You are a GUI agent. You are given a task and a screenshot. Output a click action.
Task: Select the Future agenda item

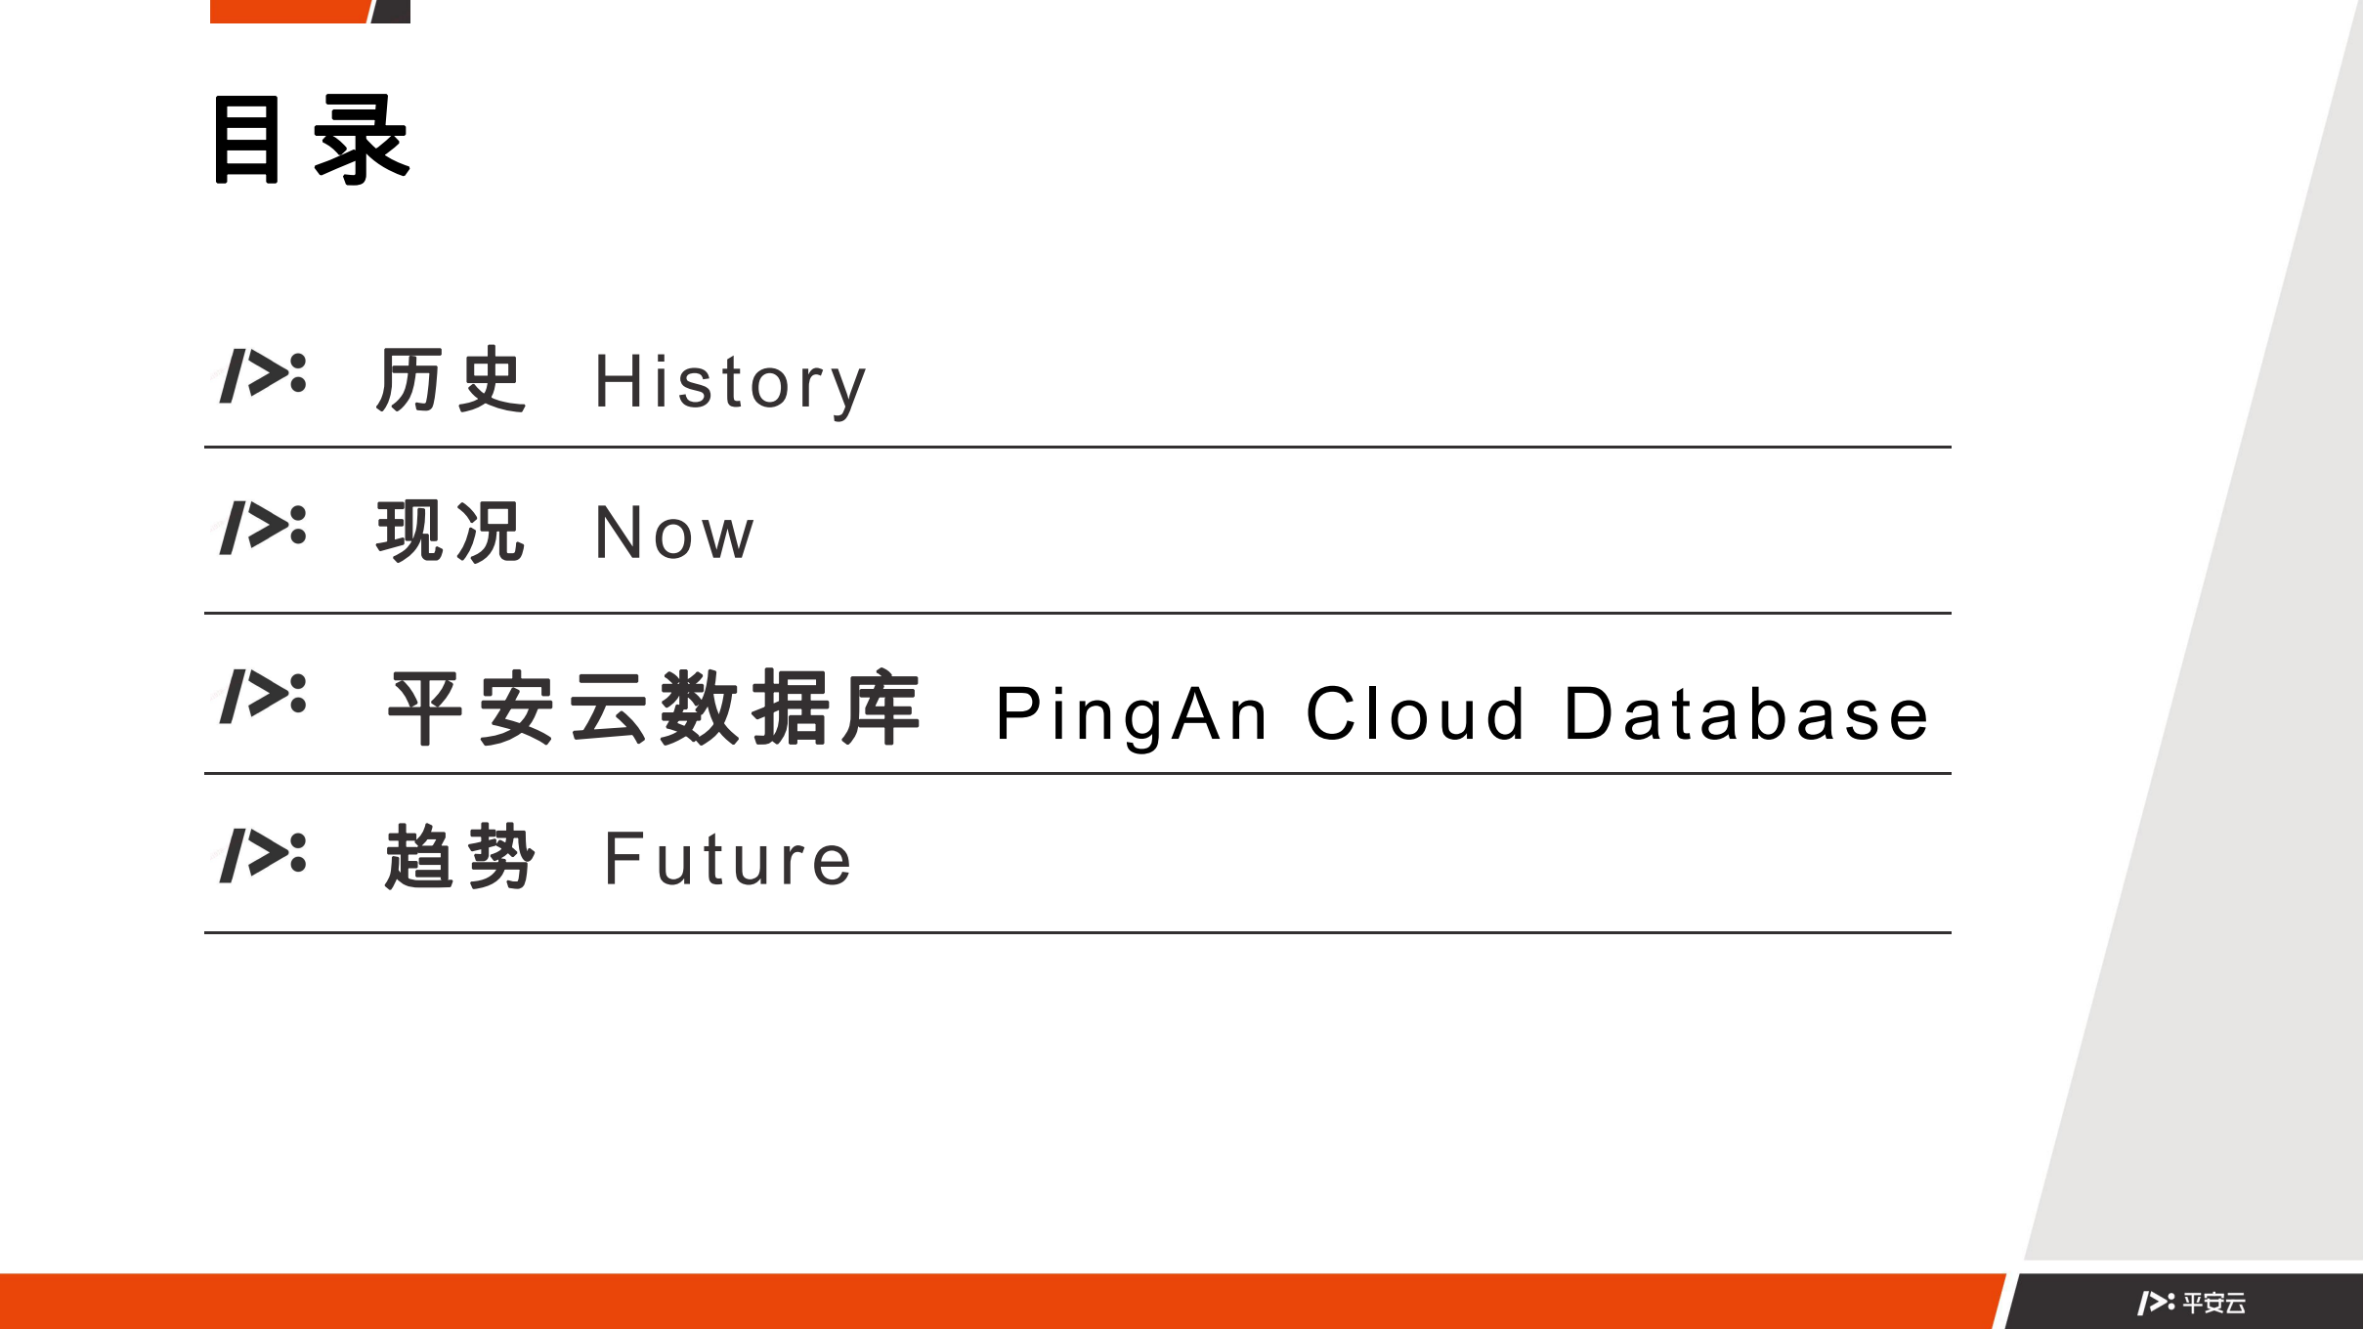pyautogui.click(x=728, y=860)
